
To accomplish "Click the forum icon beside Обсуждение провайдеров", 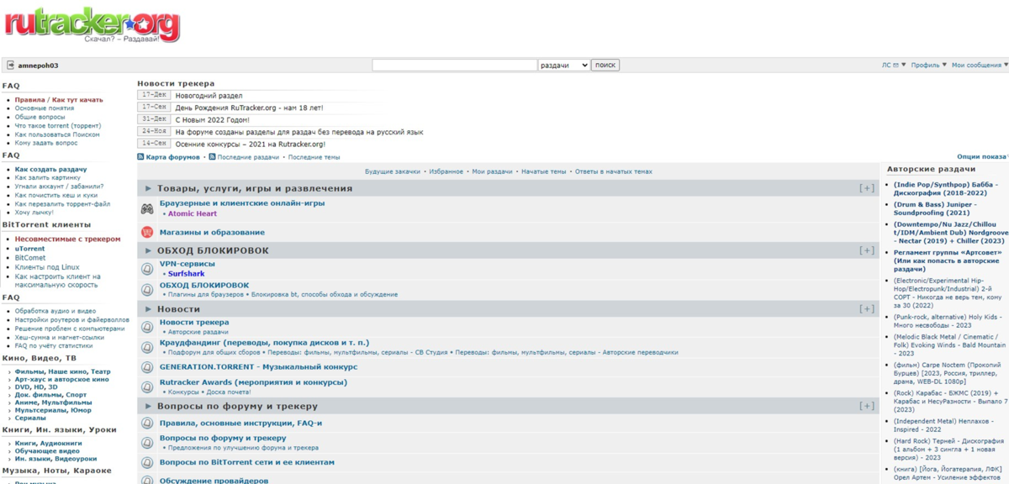I will [147, 481].
